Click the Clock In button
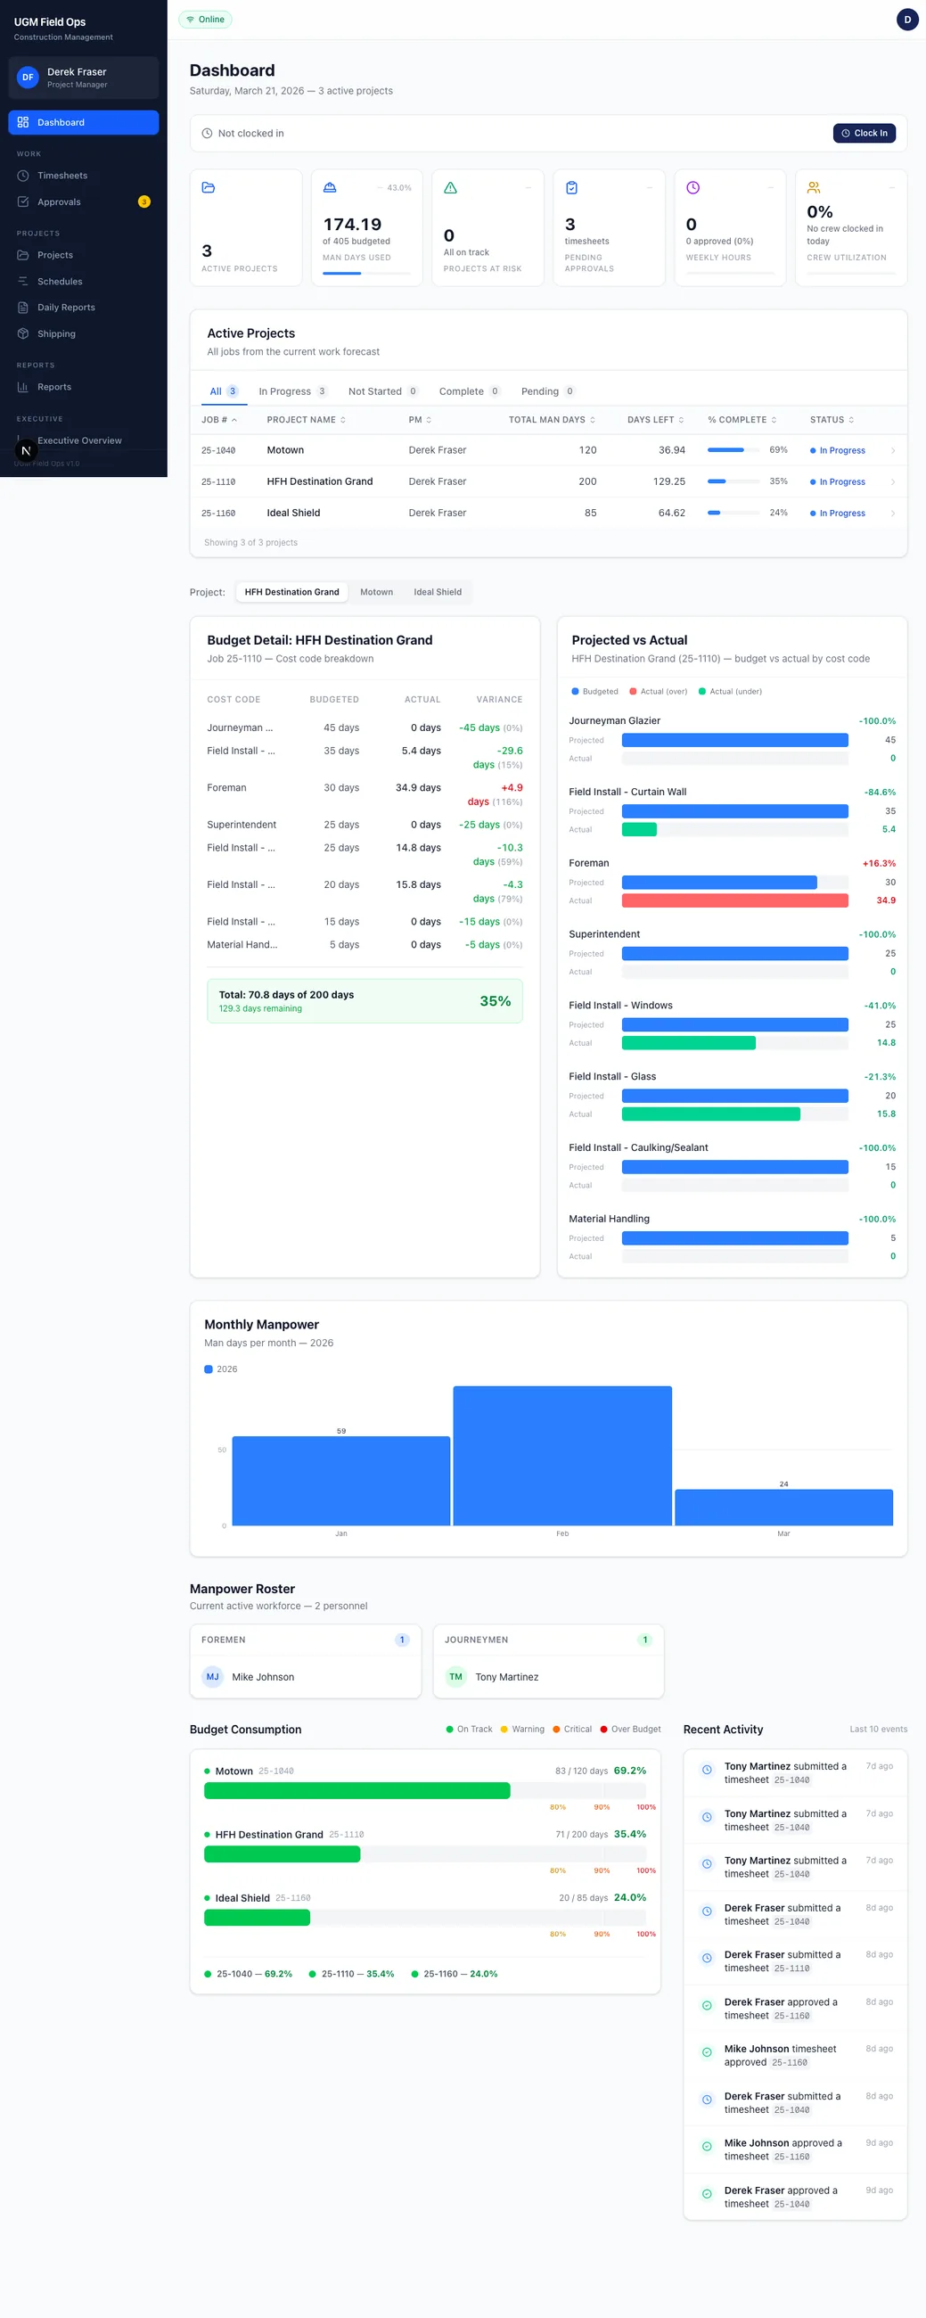The height and width of the screenshot is (2318, 926). 864,133
